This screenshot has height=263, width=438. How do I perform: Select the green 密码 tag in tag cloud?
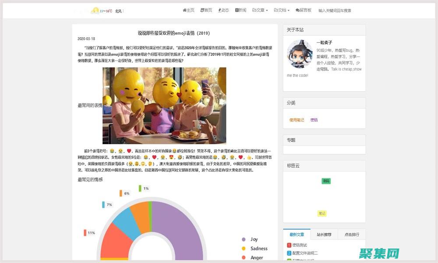[326, 181]
